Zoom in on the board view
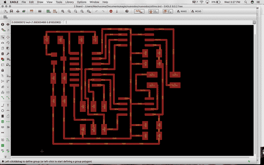 coord(69,11)
